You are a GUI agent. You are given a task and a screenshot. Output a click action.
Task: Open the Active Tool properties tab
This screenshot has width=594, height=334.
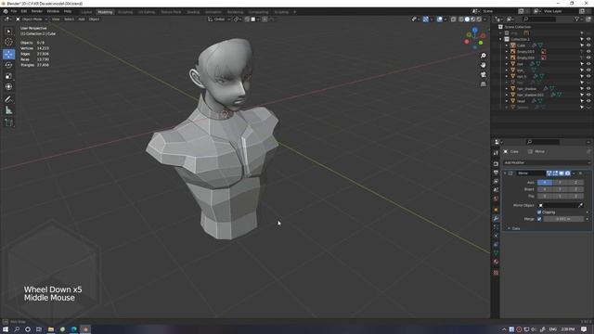click(x=496, y=153)
